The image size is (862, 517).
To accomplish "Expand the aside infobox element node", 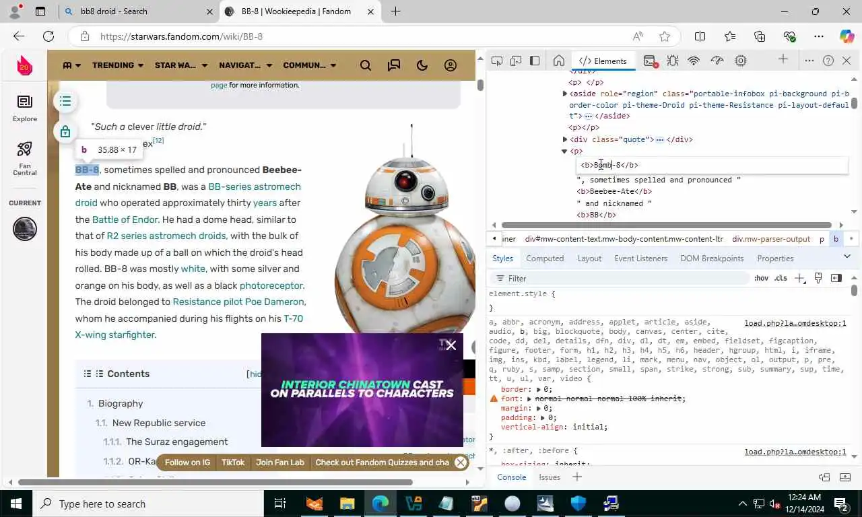I will 565,94.
